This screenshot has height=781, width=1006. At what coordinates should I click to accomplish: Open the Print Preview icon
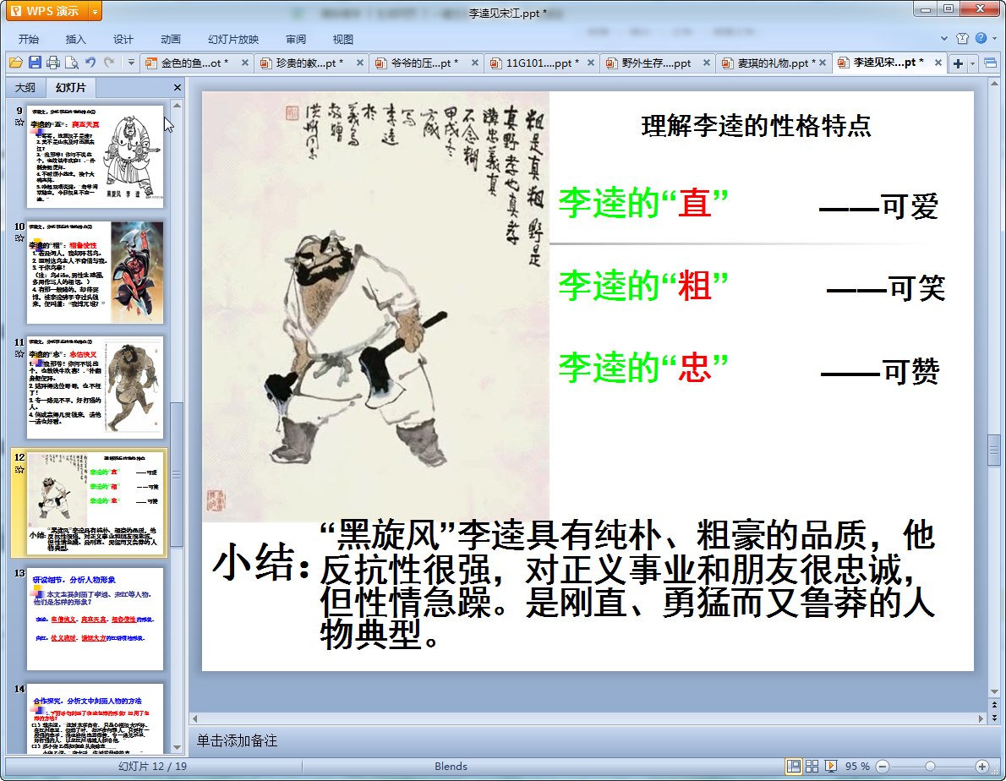pyautogui.click(x=72, y=63)
